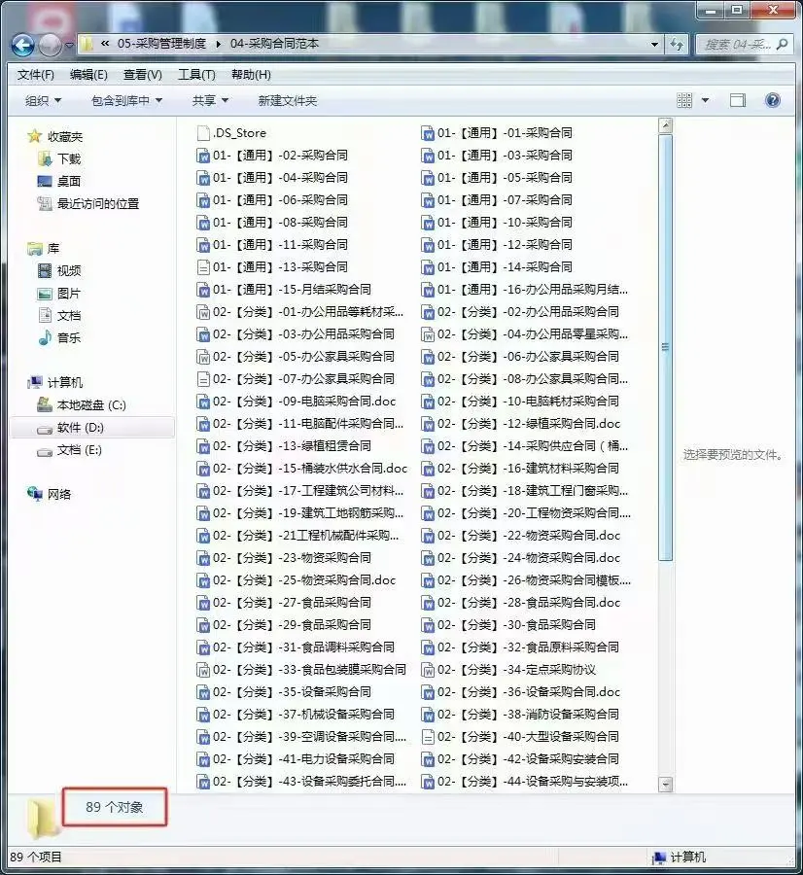
Task: Open the 音乐 library
Action: (59, 337)
